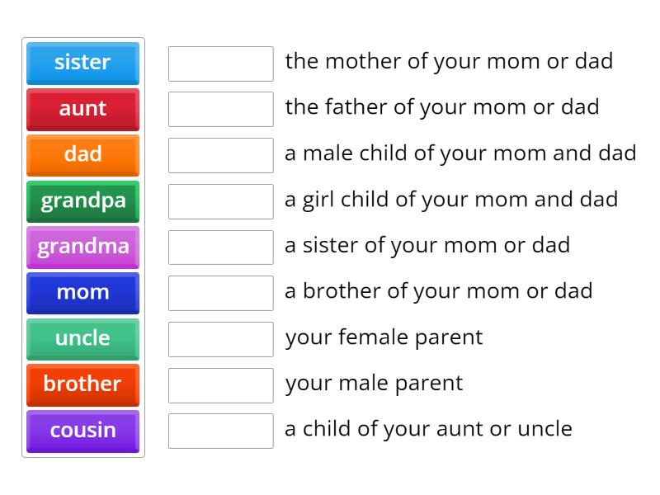Viewport: 660px width, 495px height.
Task: Select the blue mom tile
Action: [82, 293]
